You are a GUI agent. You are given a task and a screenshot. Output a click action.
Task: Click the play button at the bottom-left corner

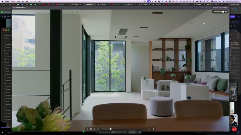tap(3, 132)
